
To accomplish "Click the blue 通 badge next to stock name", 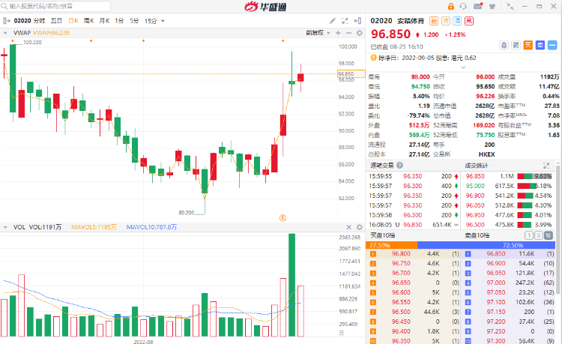I will coord(457,21).
